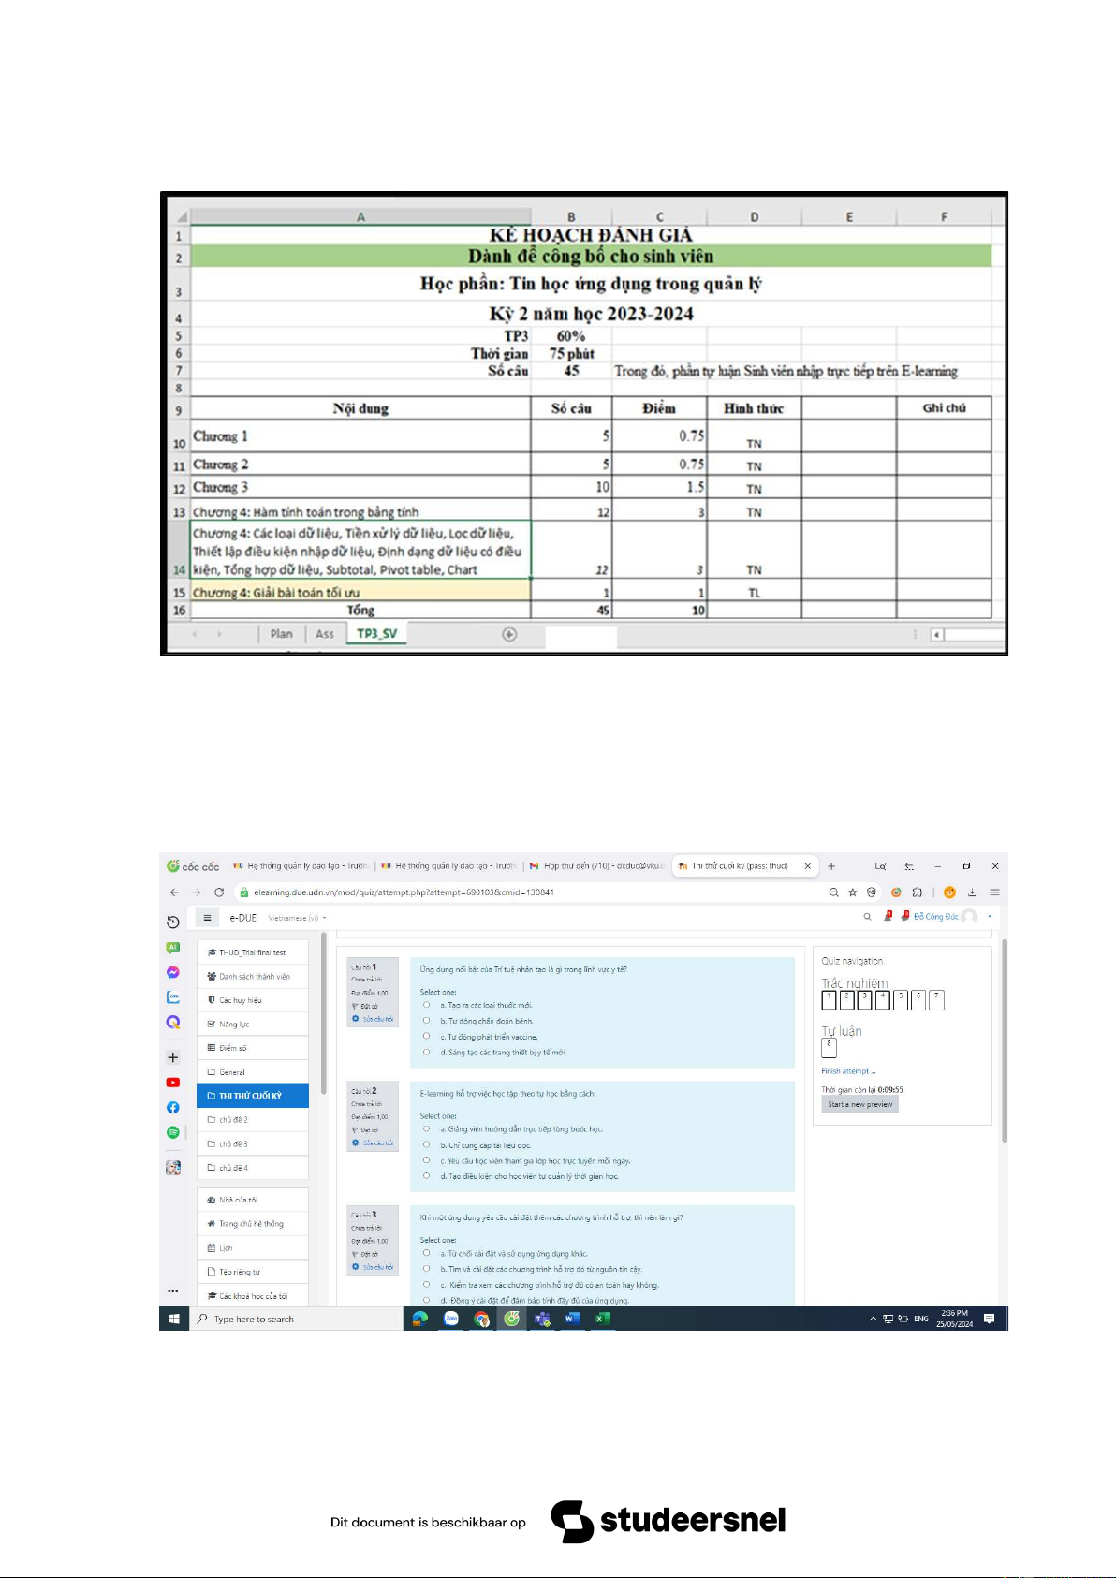Select answer a 'Tạo ra các loại thuốc mới'

click(427, 1005)
